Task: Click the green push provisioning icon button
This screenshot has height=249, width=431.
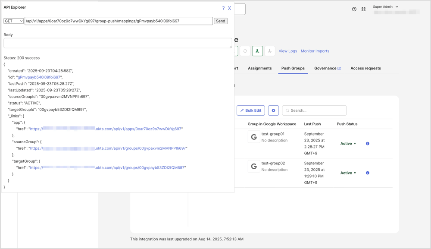Action: (x=257, y=51)
